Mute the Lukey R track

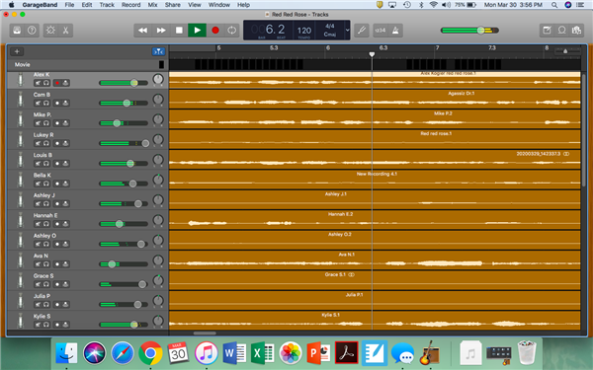[38, 143]
